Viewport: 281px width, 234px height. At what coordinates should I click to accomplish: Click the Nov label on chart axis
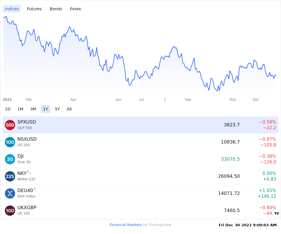click(x=233, y=100)
